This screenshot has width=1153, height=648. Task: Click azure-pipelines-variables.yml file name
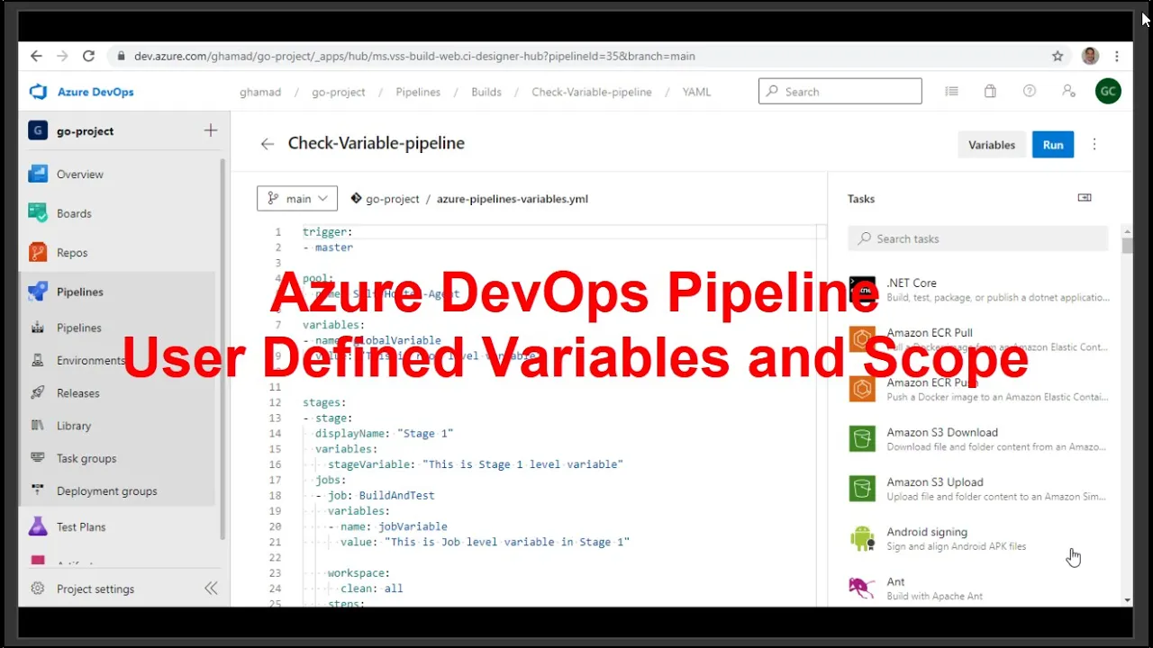tap(512, 199)
